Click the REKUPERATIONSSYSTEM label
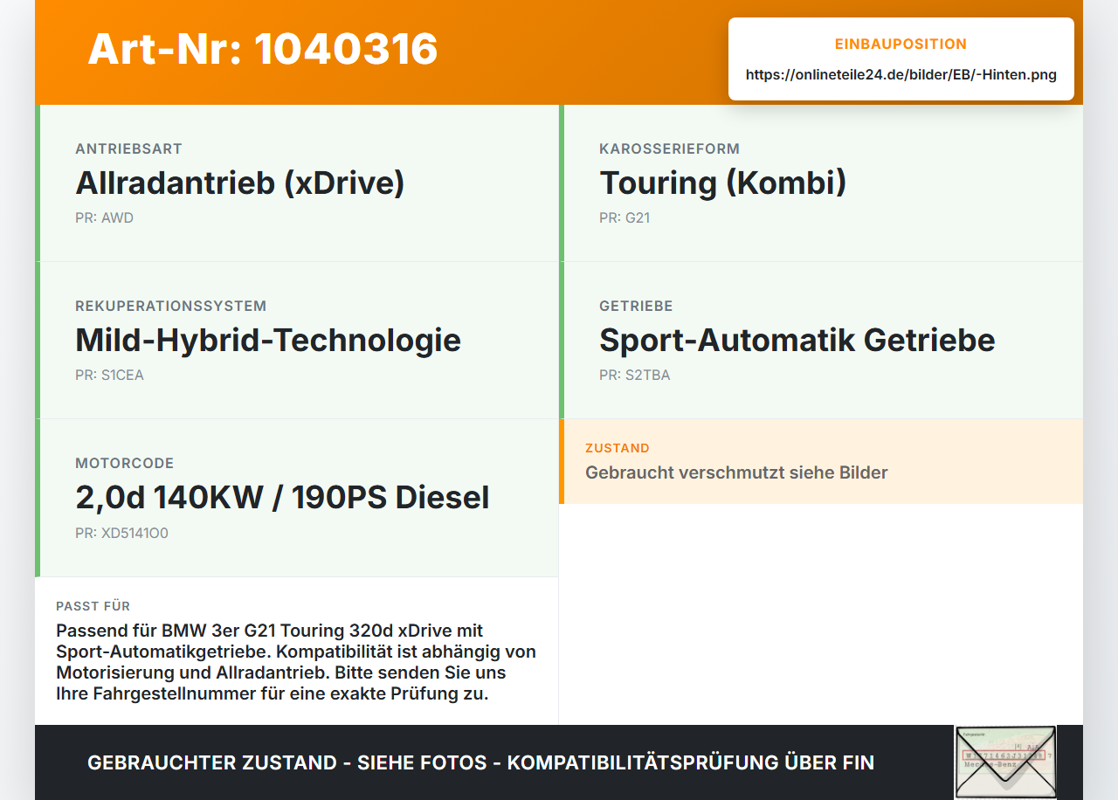 pos(171,306)
